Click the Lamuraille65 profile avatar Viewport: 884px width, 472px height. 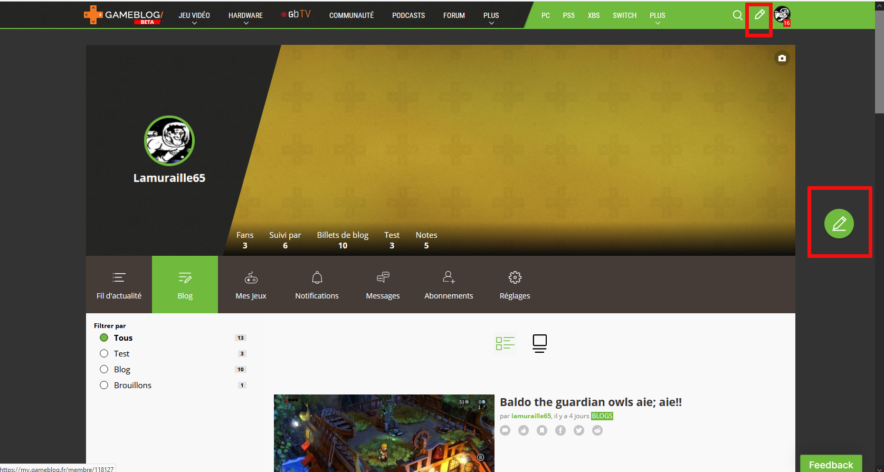[x=169, y=141]
